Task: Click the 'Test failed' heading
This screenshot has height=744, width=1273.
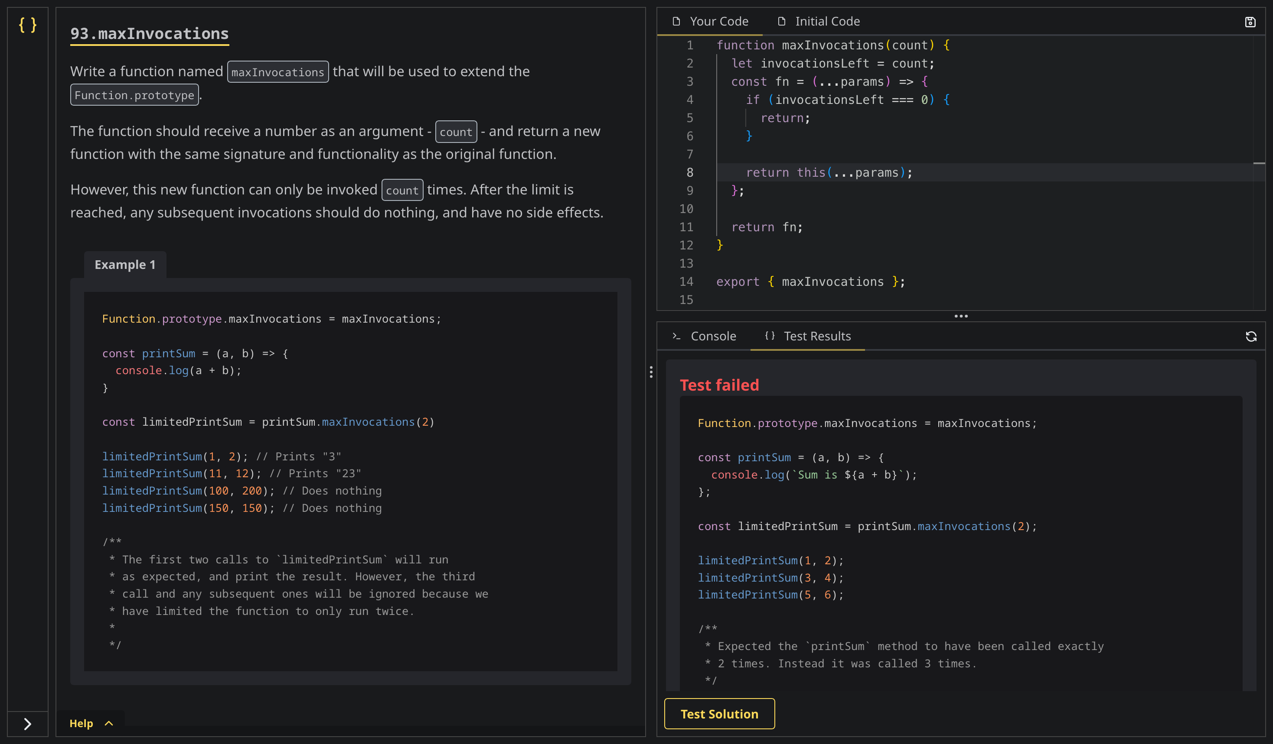Action: coord(719,385)
